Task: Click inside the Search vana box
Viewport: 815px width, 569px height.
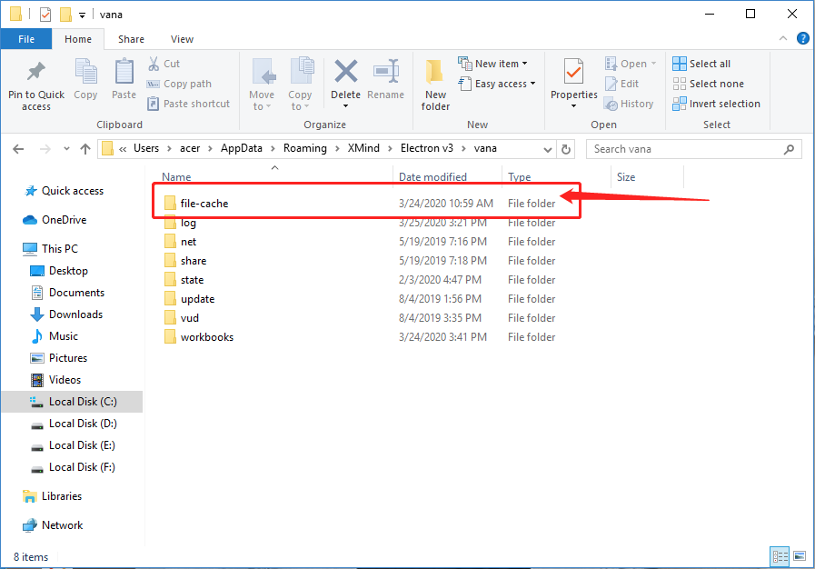Action: tap(691, 148)
